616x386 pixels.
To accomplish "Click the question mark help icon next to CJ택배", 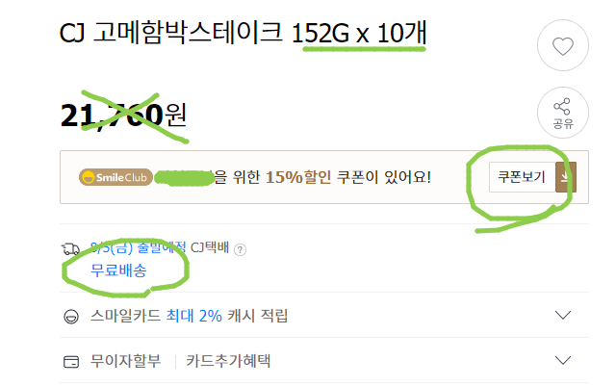I will 240,249.
